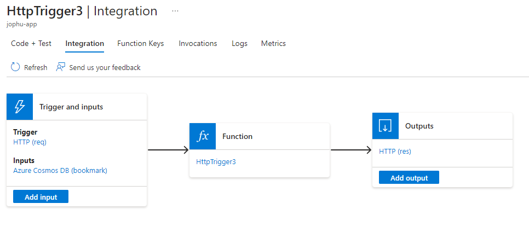Screen dimensions: 529x238
Task: Click the lightning bolt trigger icon
Action: (20, 107)
